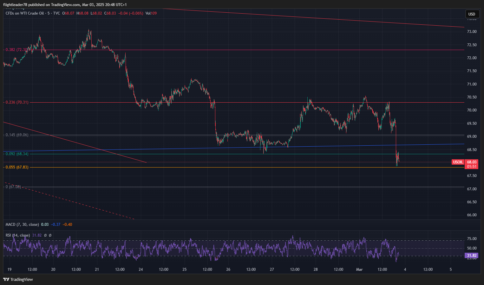Select the 0.236 (70.31) Fibonacci label
Viewport: 484px width, 285px height.
(x=17, y=102)
